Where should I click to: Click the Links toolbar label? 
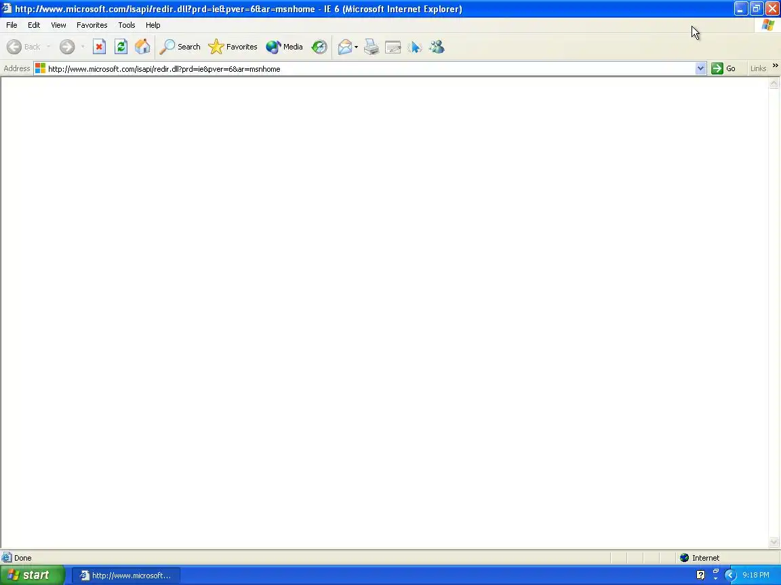[x=758, y=68]
